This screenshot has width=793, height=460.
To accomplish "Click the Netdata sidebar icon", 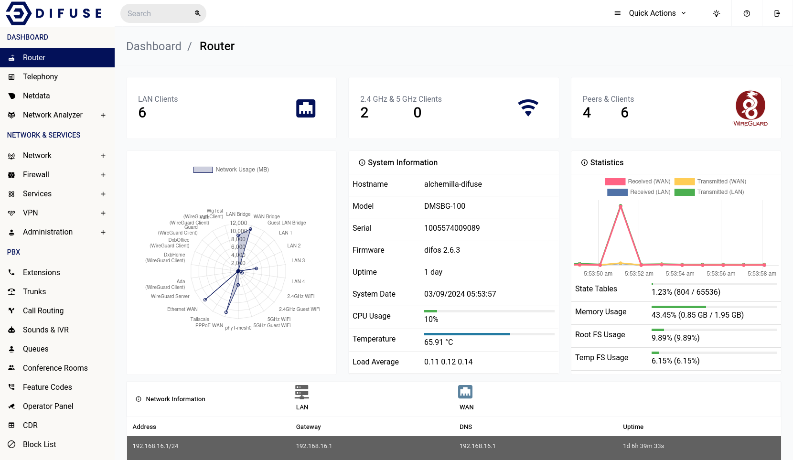I will click(11, 96).
